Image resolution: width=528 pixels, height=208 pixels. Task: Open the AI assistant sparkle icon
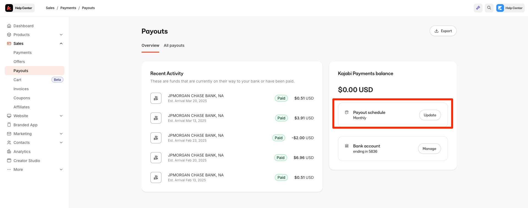pyautogui.click(x=478, y=8)
